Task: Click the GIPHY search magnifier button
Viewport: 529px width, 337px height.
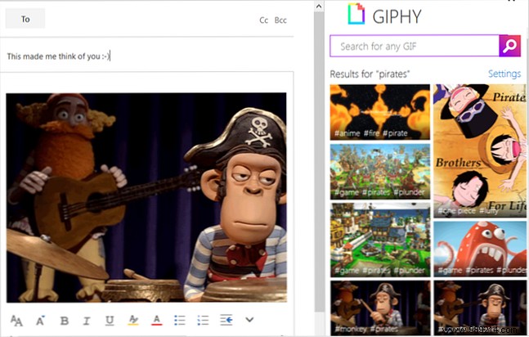Action: 509,46
